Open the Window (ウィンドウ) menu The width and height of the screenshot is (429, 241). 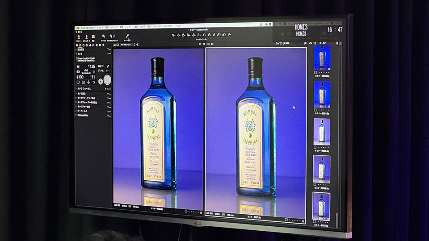click(157, 26)
